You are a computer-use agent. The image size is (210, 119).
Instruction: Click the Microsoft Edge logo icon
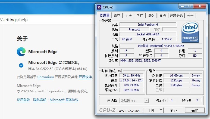pos(21,51)
